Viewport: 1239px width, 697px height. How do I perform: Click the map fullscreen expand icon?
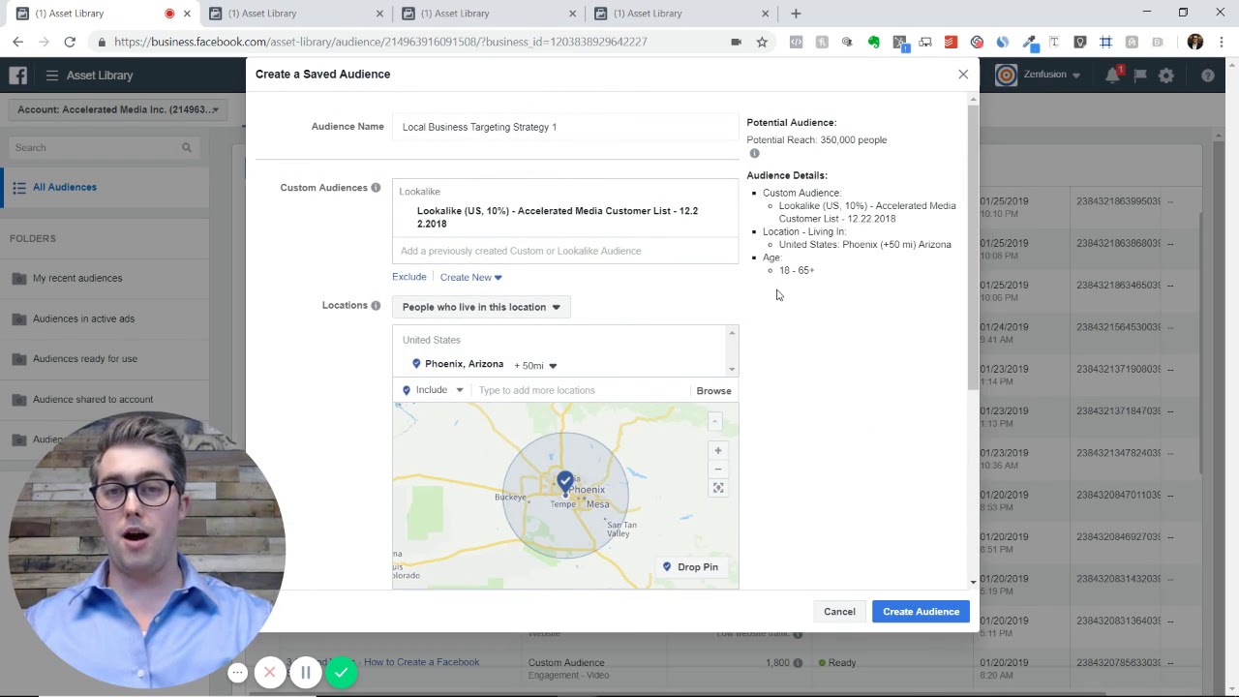tap(718, 488)
